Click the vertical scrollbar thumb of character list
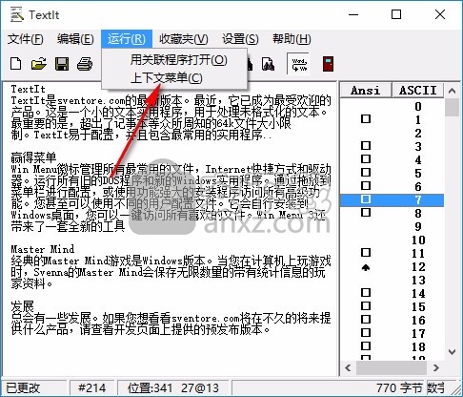The height and width of the screenshot is (397, 463). pos(452,107)
